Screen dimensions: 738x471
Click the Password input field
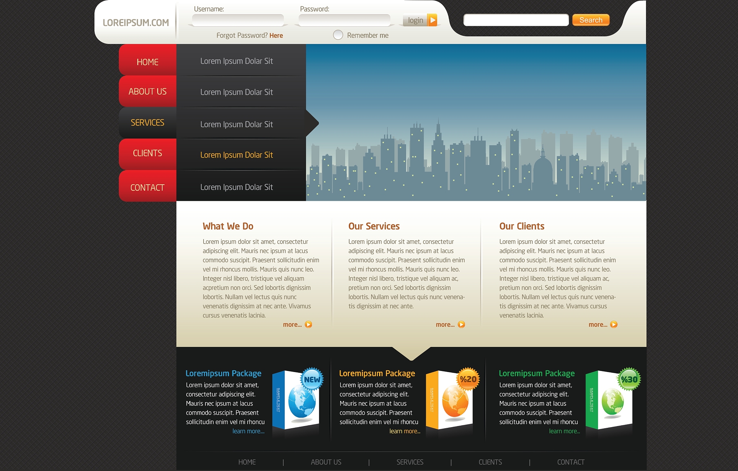[344, 20]
